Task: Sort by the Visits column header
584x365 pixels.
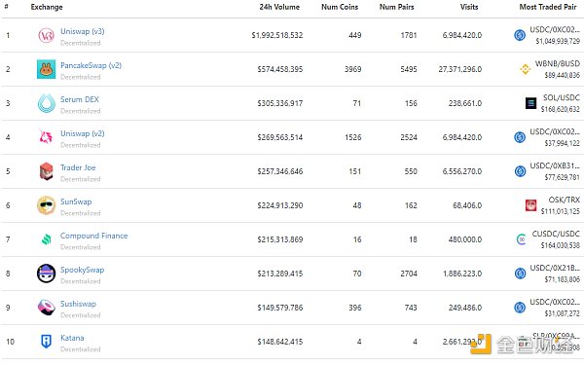Action: tap(469, 7)
